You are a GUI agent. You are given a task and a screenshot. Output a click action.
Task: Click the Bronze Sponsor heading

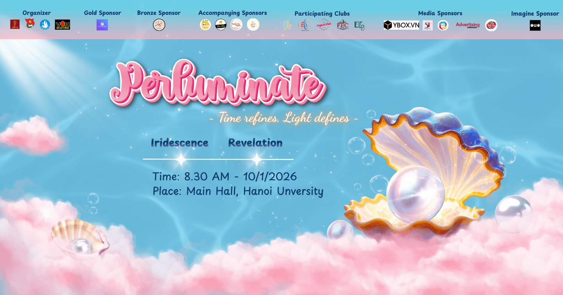pyautogui.click(x=159, y=13)
